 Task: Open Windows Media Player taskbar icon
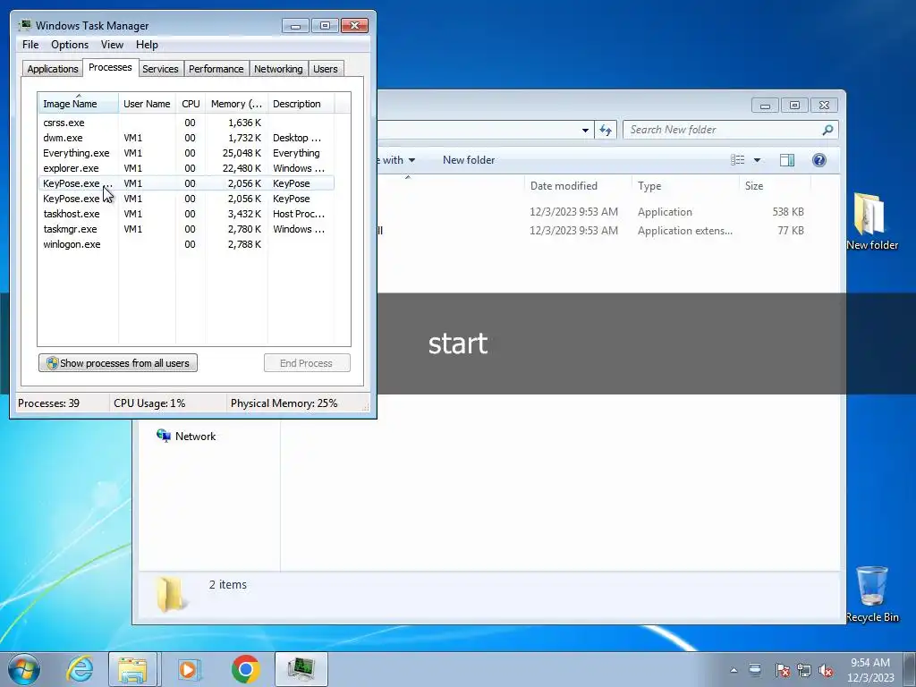(x=188, y=669)
